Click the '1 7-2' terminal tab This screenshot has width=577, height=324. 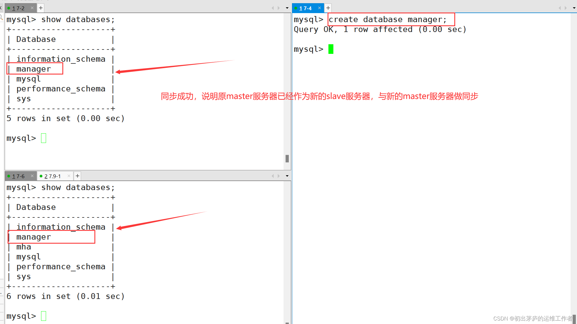point(19,8)
